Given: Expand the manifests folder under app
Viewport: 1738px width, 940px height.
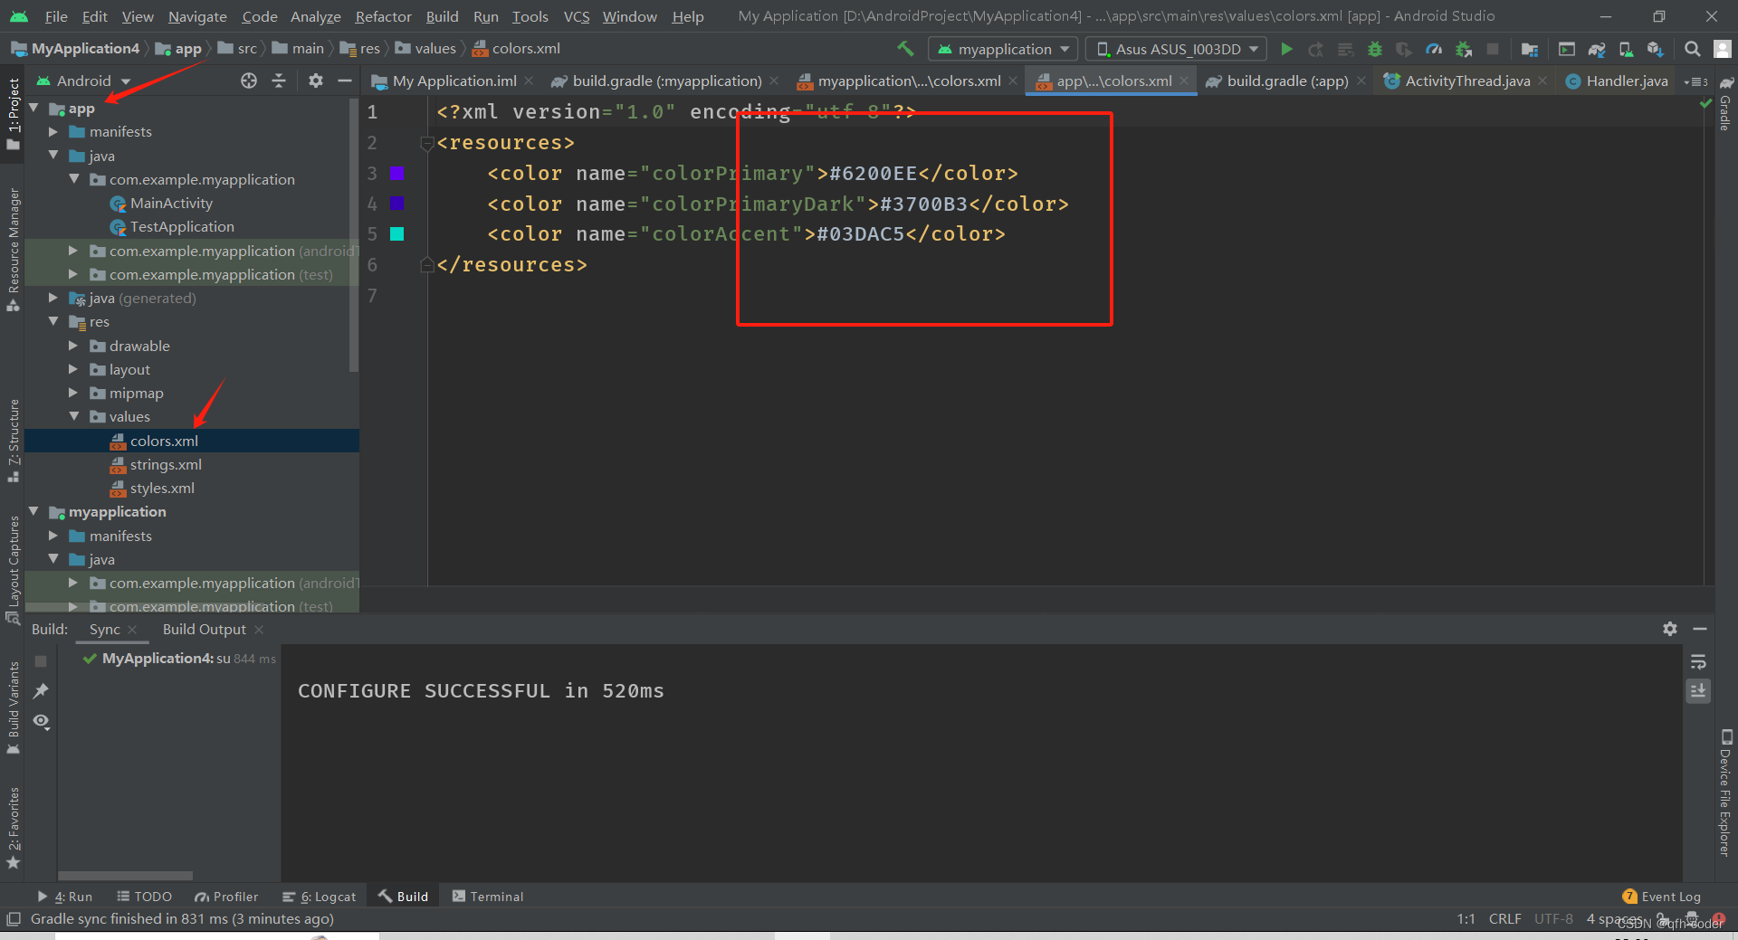Looking at the screenshot, I should point(53,132).
